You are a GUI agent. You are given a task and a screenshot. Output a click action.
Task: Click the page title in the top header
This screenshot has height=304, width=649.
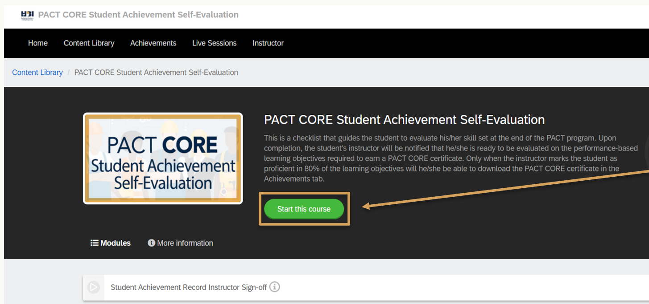coord(138,15)
